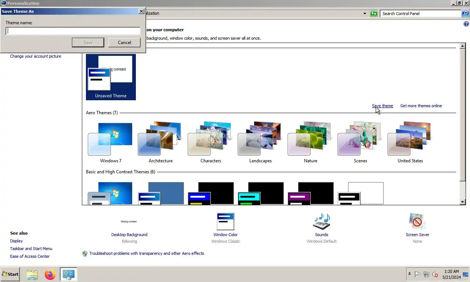Click the Show desktop button at the taskbar end

point(466,274)
